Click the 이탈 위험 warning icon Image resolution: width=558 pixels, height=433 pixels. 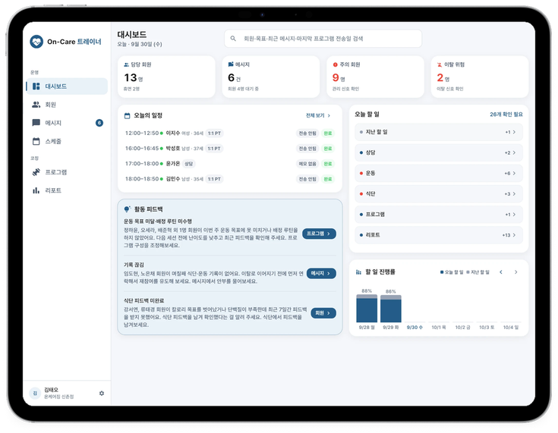coord(440,64)
